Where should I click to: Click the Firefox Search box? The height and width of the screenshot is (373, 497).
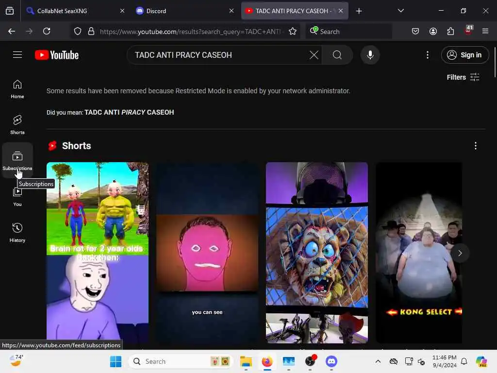click(348, 32)
